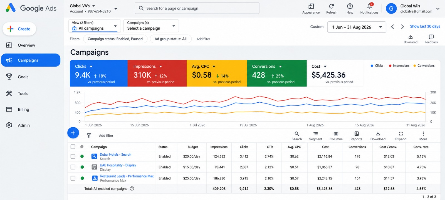Open Tools in the sidebar
445x200 pixels.
pyautogui.click(x=31, y=93)
